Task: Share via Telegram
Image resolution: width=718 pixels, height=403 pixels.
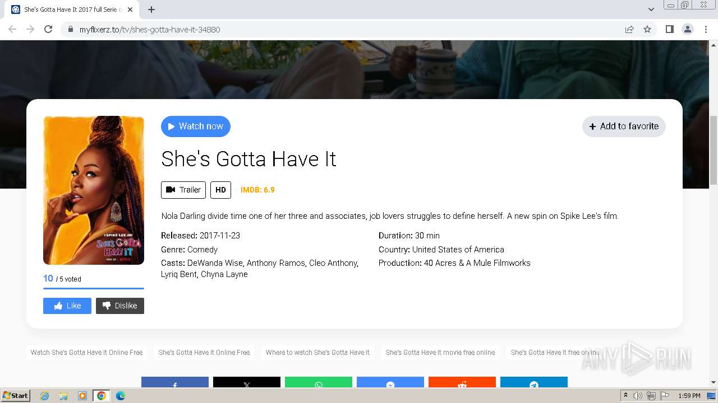Action: tap(534, 382)
